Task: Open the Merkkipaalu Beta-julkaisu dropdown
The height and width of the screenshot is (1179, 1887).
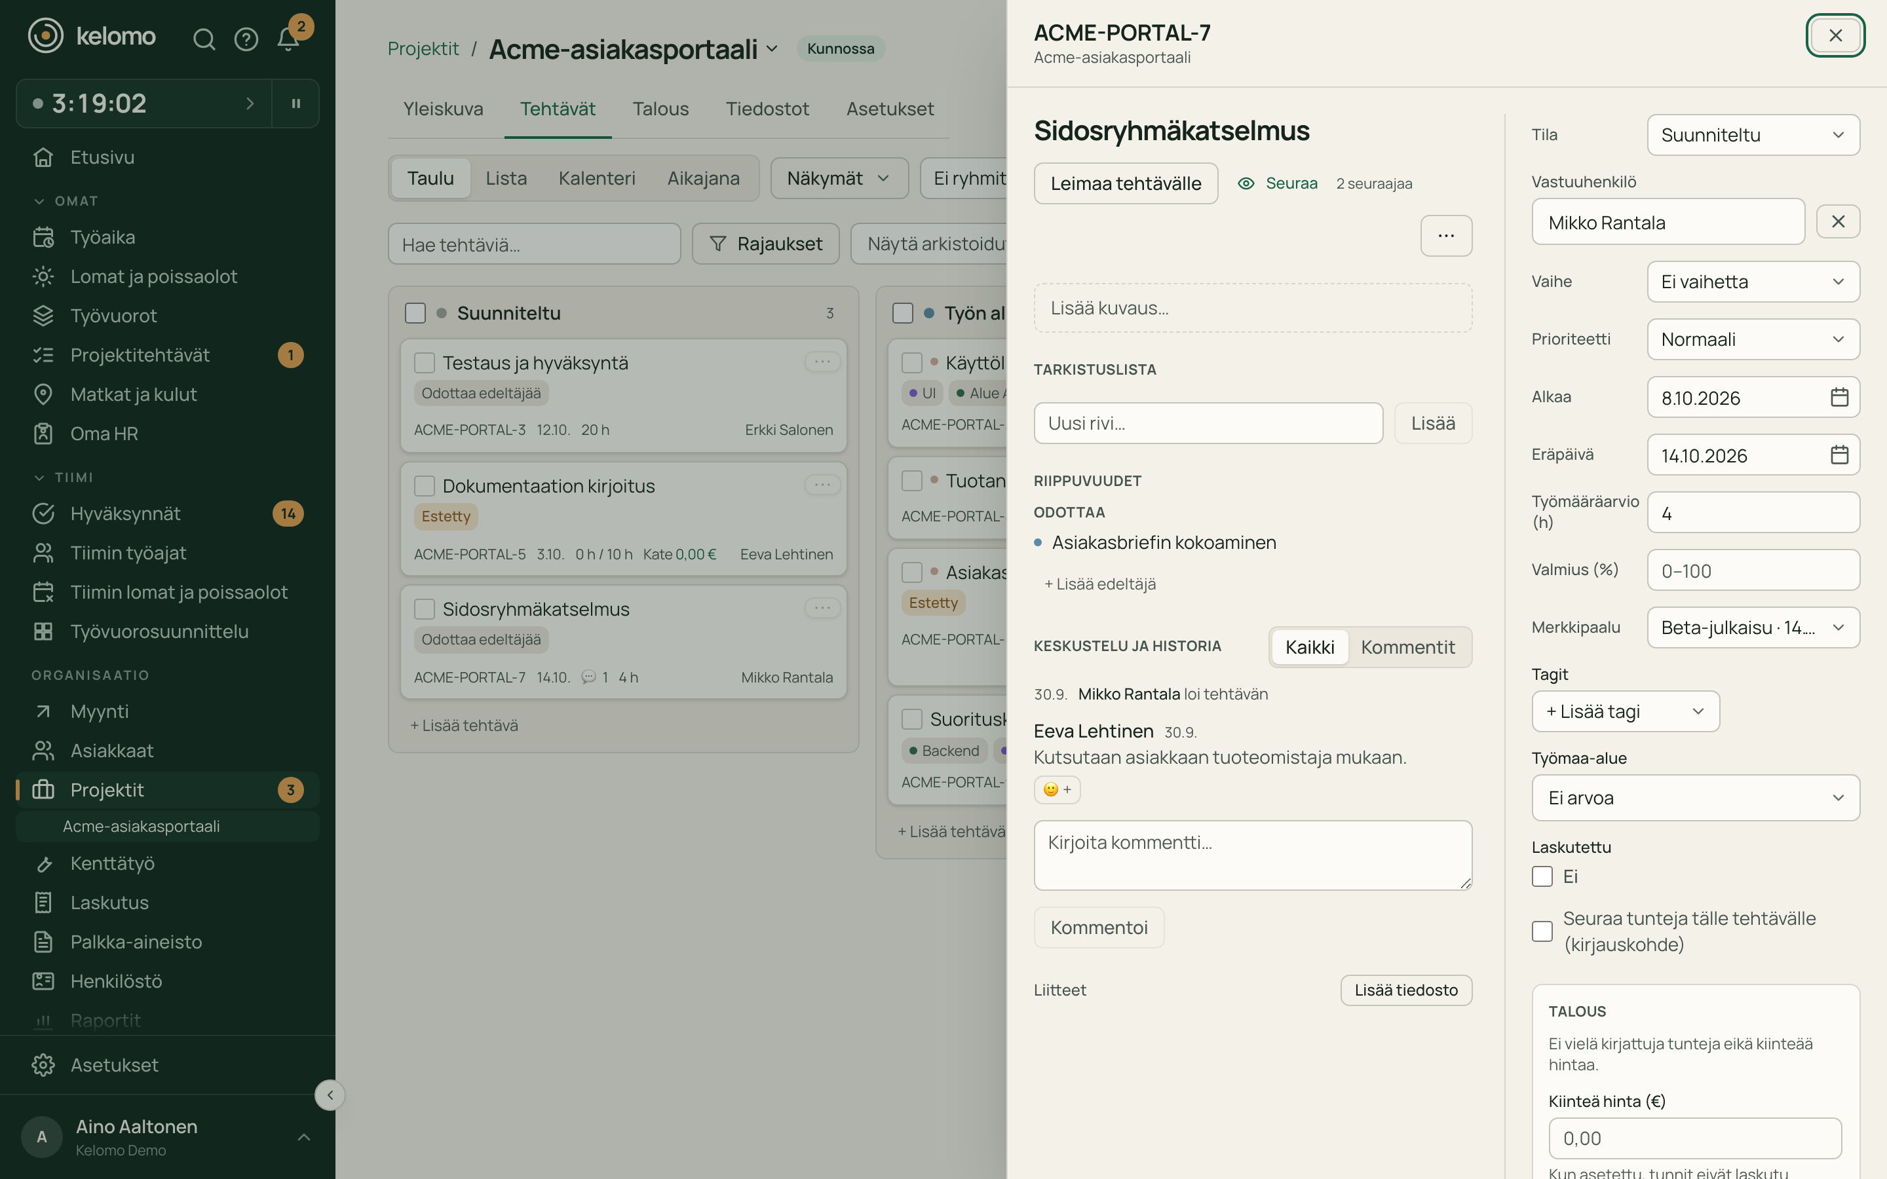Action: (1753, 627)
